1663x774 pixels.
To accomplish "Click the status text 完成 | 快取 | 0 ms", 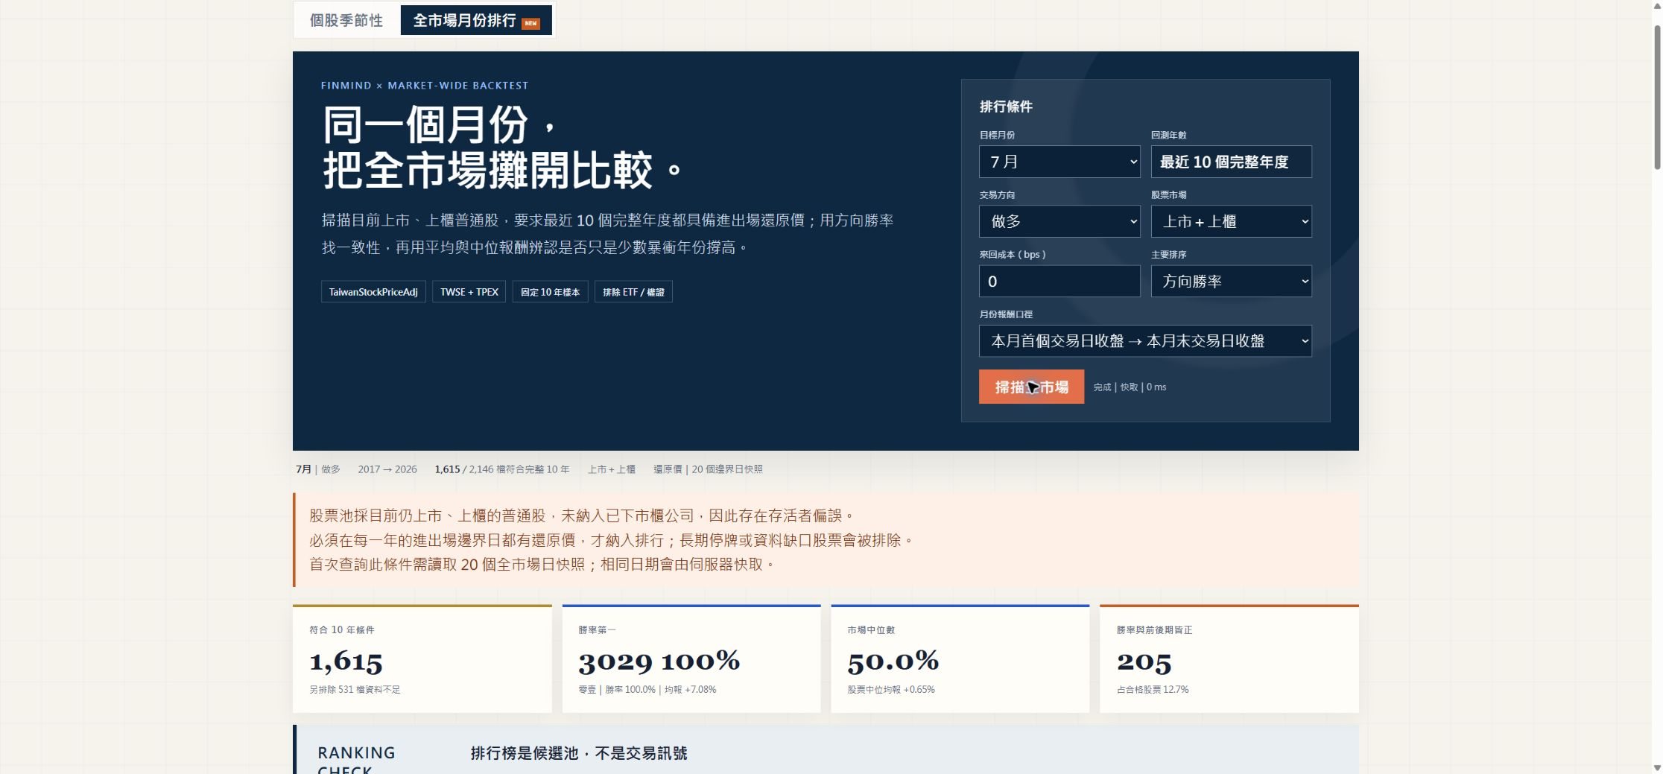I will pos(1130,387).
